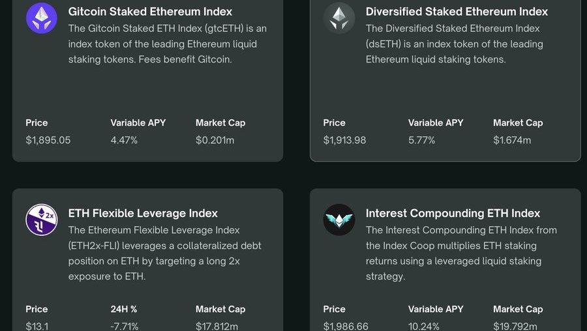Click the $0.201m market cap value
Image resolution: width=587 pixels, height=331 pixels.
(215, 140)
